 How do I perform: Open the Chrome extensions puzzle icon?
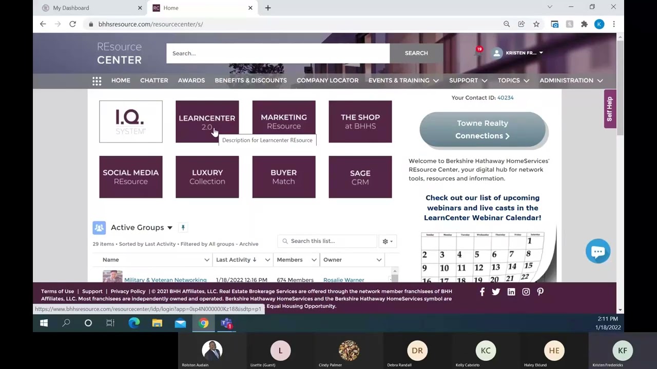[x=584, y=24]
